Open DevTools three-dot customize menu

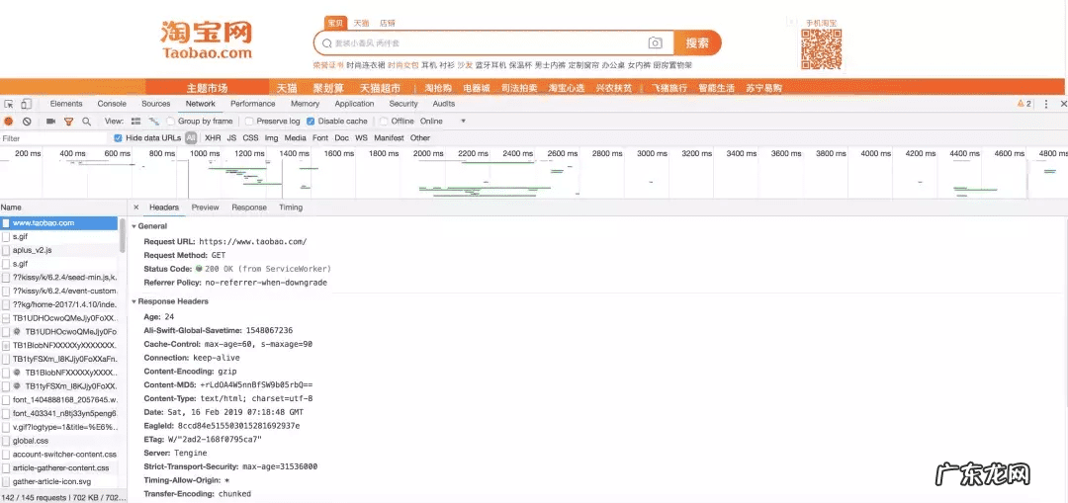1046,104
